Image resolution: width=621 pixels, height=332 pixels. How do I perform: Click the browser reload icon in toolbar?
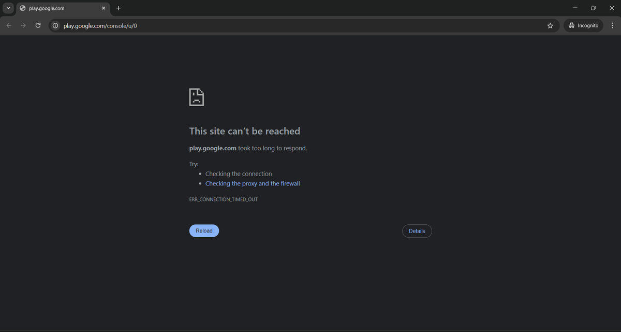coord(38,25)
